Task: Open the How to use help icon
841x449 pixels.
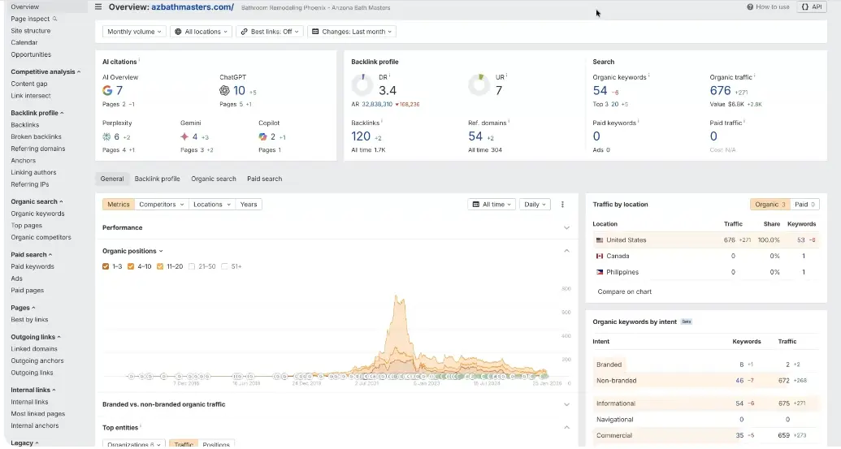Action: [x=750, y=7]
